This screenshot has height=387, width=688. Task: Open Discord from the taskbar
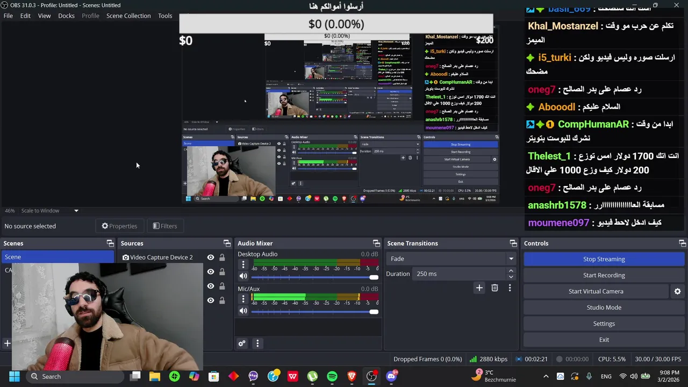click(x=391, y=376)
